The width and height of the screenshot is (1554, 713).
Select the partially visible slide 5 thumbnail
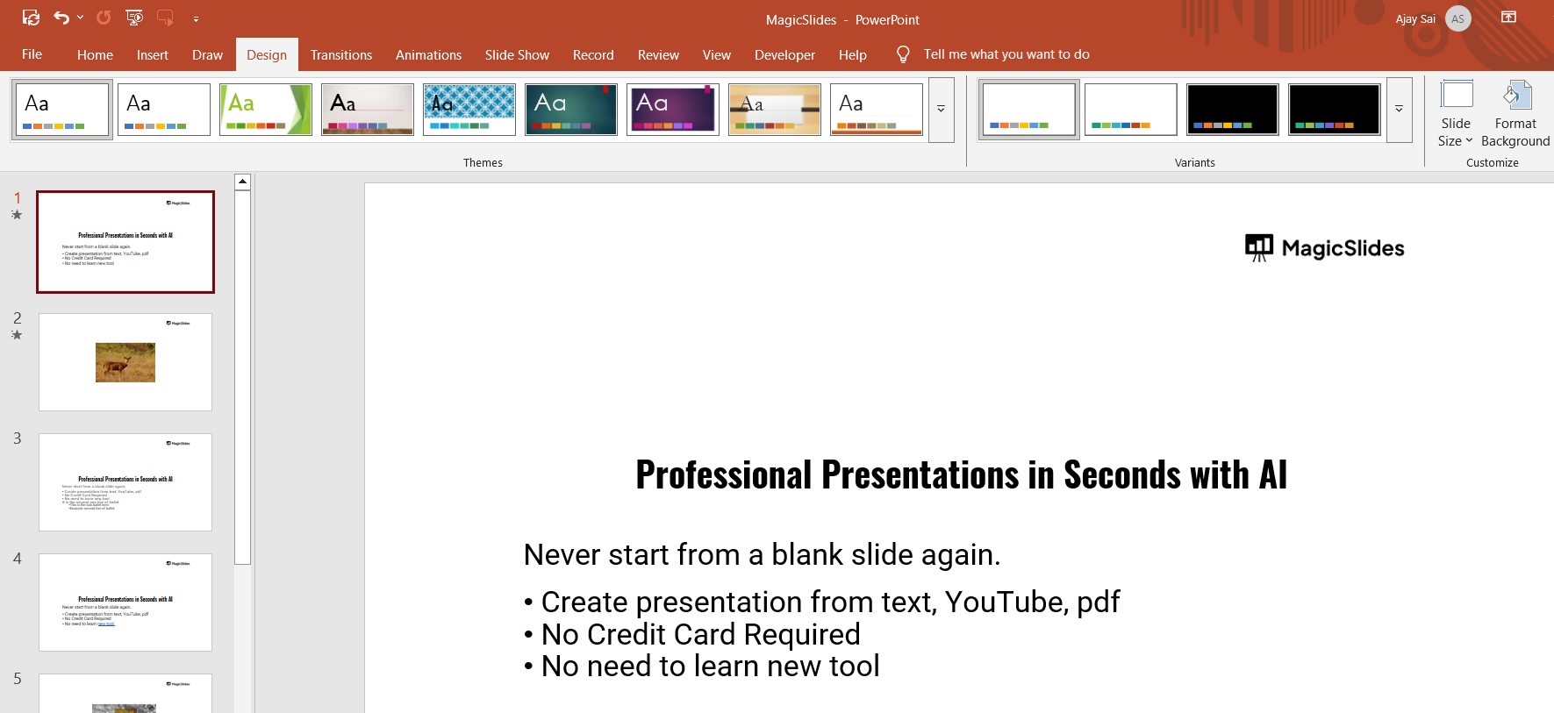click(x=125, y=693)
